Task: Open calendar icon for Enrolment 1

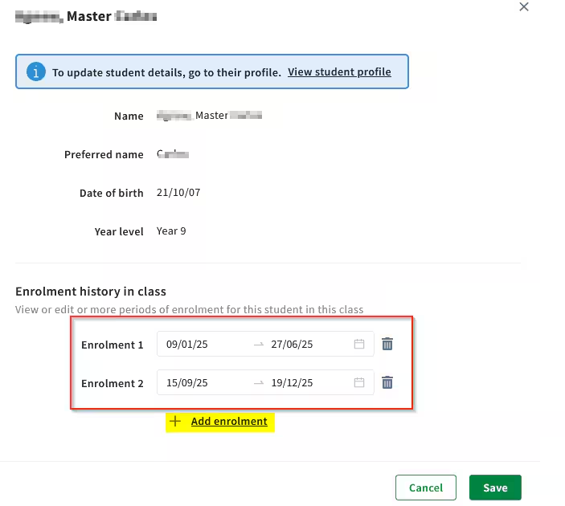Action: tap(359, 344)
